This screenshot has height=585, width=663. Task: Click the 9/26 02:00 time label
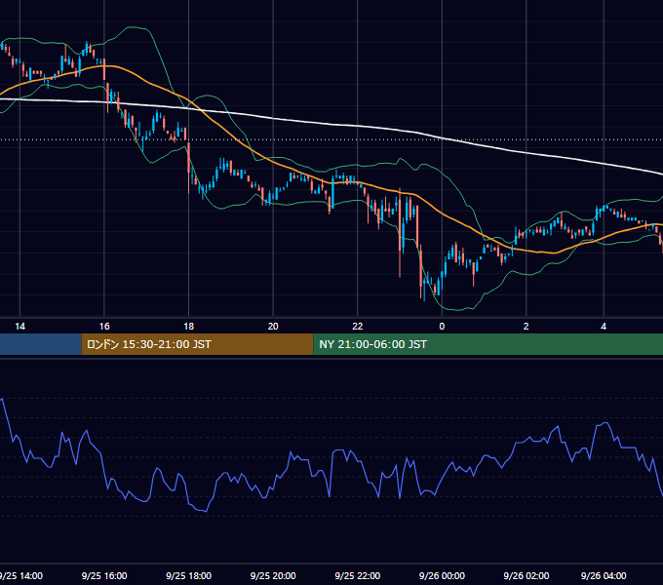[526, 575]
